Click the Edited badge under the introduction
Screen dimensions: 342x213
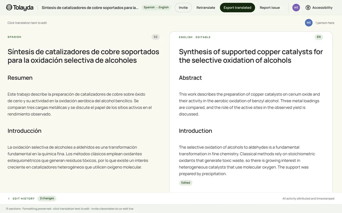coord(186,183)
